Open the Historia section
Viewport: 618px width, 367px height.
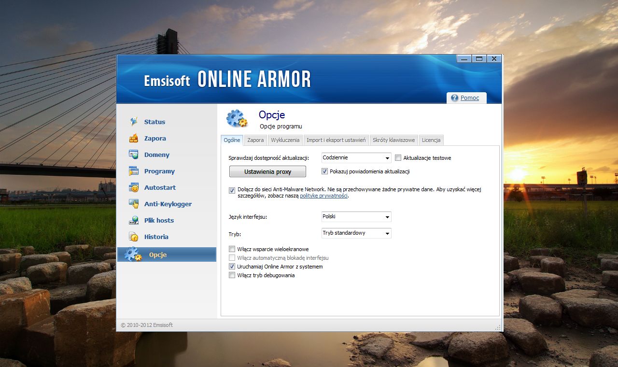[x=156, y=237]
